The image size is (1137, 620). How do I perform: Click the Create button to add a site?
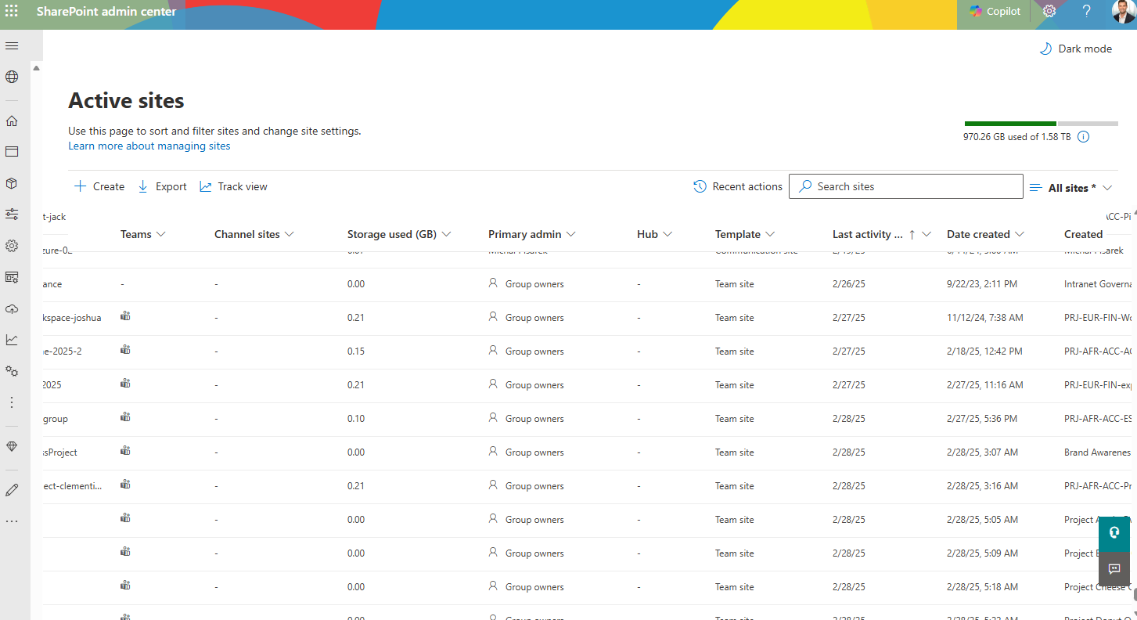98,186
